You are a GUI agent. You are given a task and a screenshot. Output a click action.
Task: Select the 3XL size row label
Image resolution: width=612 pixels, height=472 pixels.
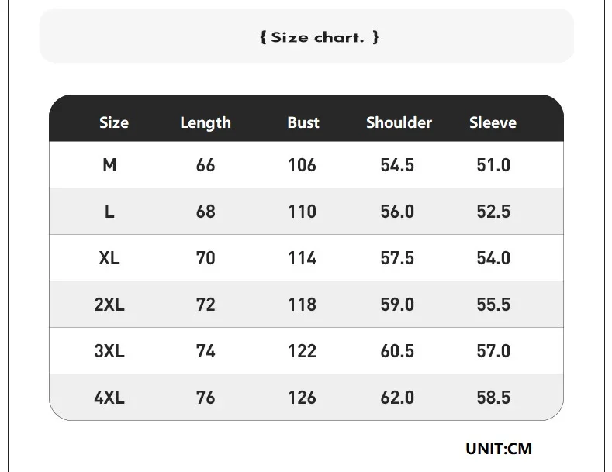click(x=109, y=351)
